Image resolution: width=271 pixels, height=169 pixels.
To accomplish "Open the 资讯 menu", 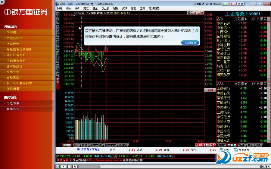I will pos(125,8).
